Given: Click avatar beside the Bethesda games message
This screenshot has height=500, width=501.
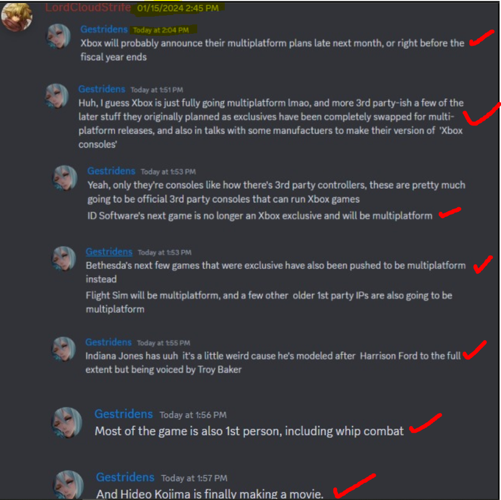Looking at the screenshot, I should [x=64, y=259].
